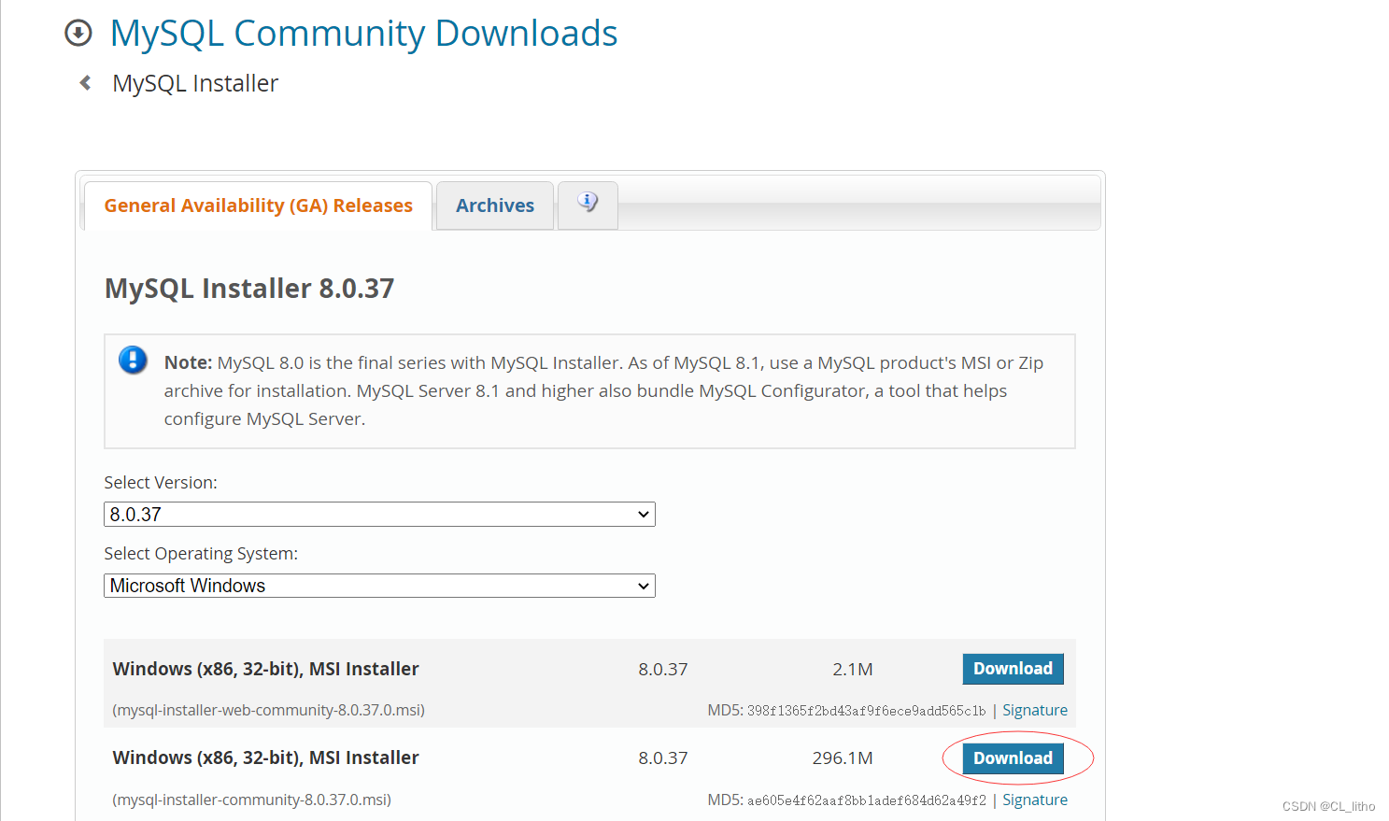Open the Select Operating System dropdown
This screenshot has height=821, width=1389.
(x=379, y=586)
